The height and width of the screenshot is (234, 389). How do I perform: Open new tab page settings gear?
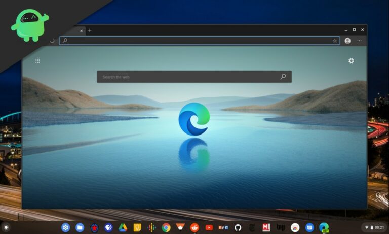[351, 61]
